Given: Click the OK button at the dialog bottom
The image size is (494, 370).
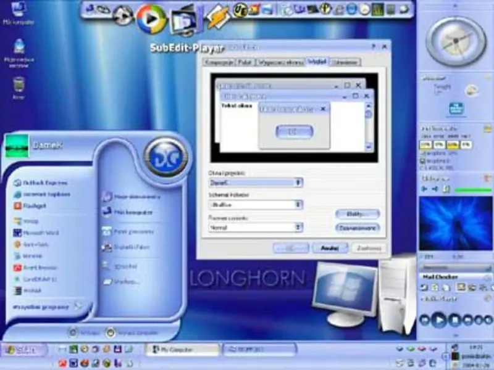Looking at the screenshot, I should click(x=291, y=249).
